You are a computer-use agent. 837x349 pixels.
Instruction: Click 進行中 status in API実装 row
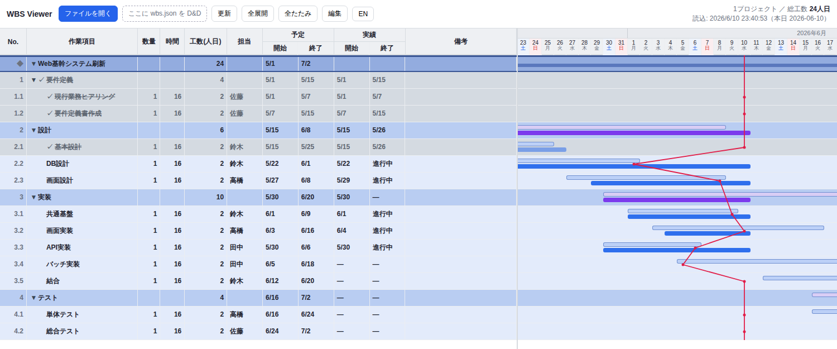pos(383,247)
